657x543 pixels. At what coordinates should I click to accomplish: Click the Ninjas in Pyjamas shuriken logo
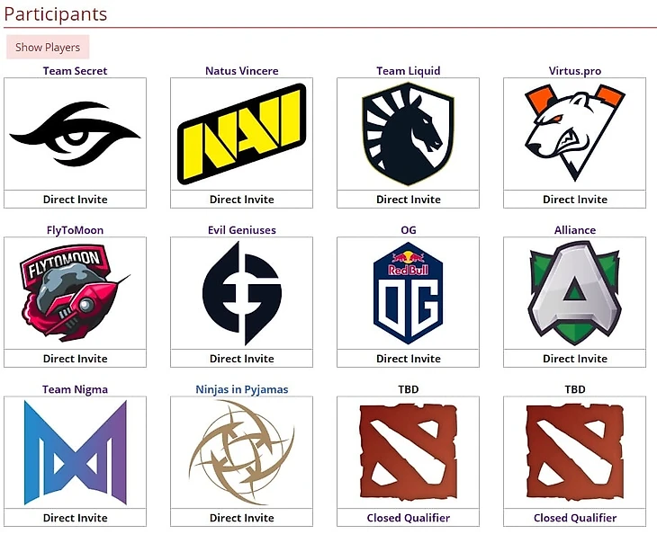coord(242,452)
